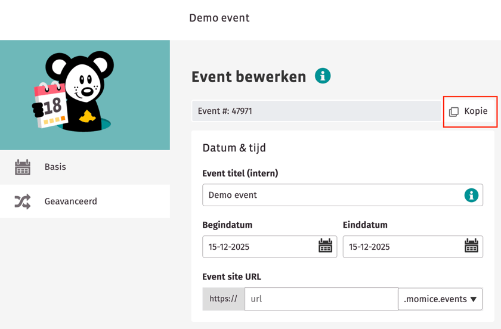Click into the Begindatum date field
501x329 pixels.
click(x=259, y=247)
